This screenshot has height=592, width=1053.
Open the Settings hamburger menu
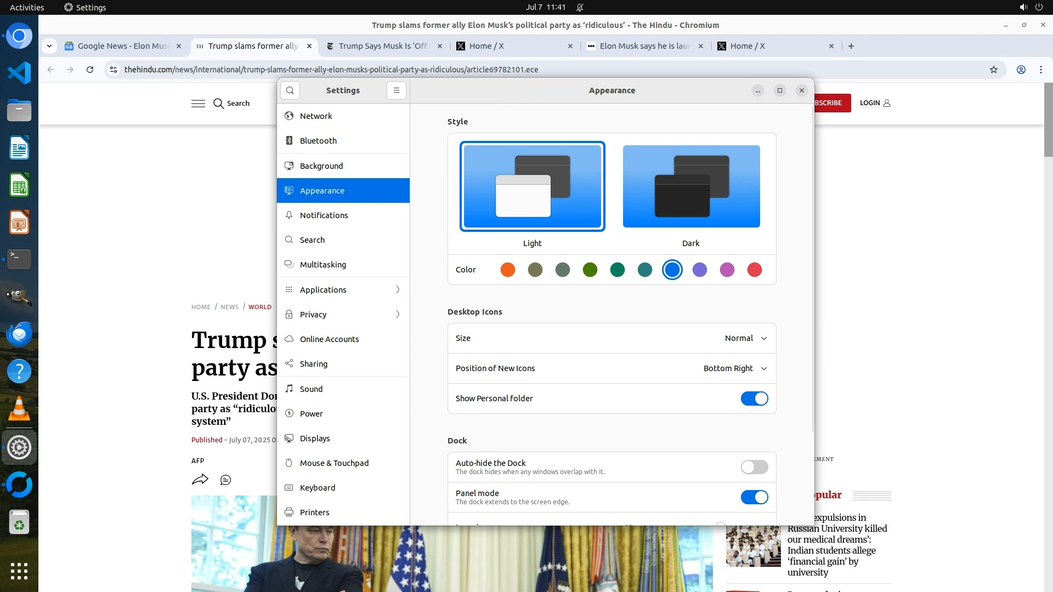(x=397, y=90)
